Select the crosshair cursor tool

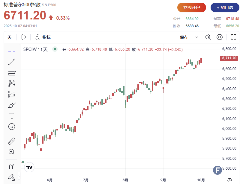pos(12,51)
